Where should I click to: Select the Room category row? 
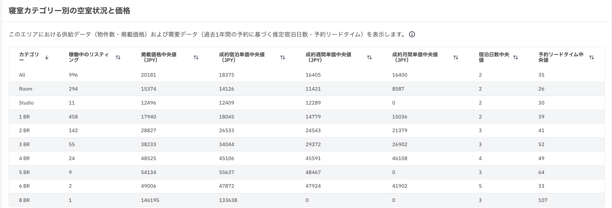point(307,89)
